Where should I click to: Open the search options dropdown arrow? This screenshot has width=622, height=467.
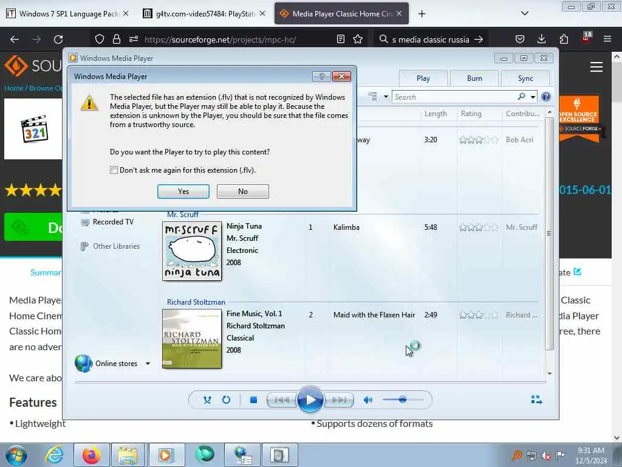(x=533, y=97)
